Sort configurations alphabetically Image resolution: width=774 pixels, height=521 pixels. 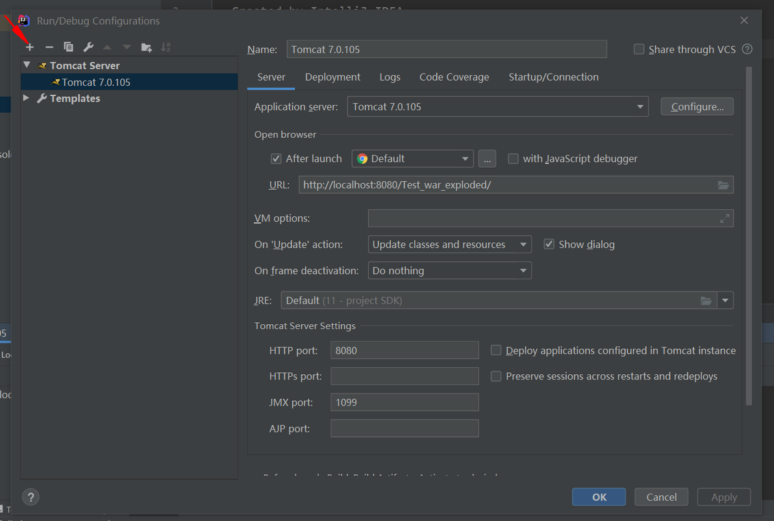click(166, 47)
